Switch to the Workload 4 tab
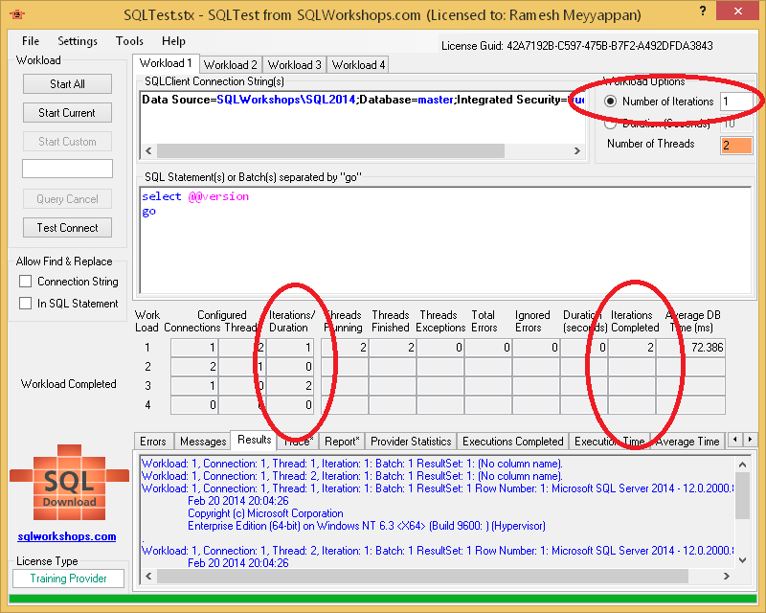 pyautogui.click(x=358, y=65)
